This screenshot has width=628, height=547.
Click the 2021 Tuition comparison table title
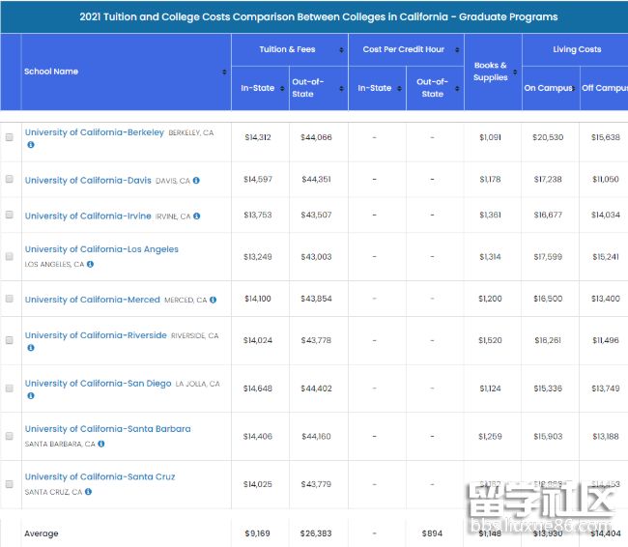319,16
